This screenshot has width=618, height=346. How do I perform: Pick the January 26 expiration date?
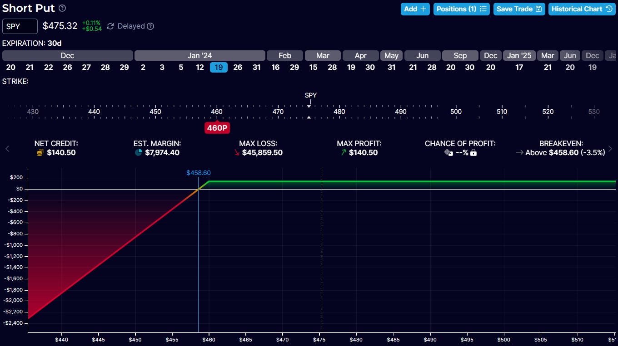point(238,67)
